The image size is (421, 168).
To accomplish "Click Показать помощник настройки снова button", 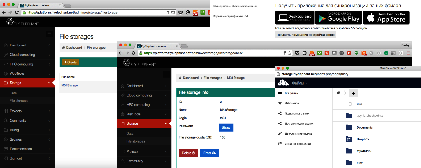I will 305,35.
